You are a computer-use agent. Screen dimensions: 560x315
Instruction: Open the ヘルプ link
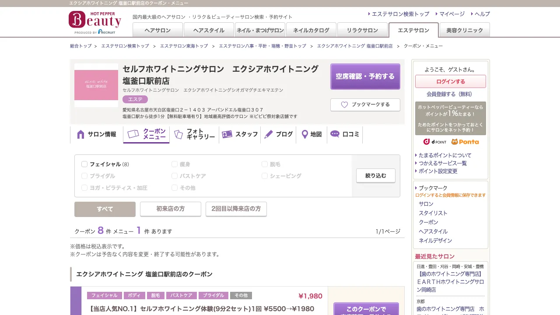(482, 14)
